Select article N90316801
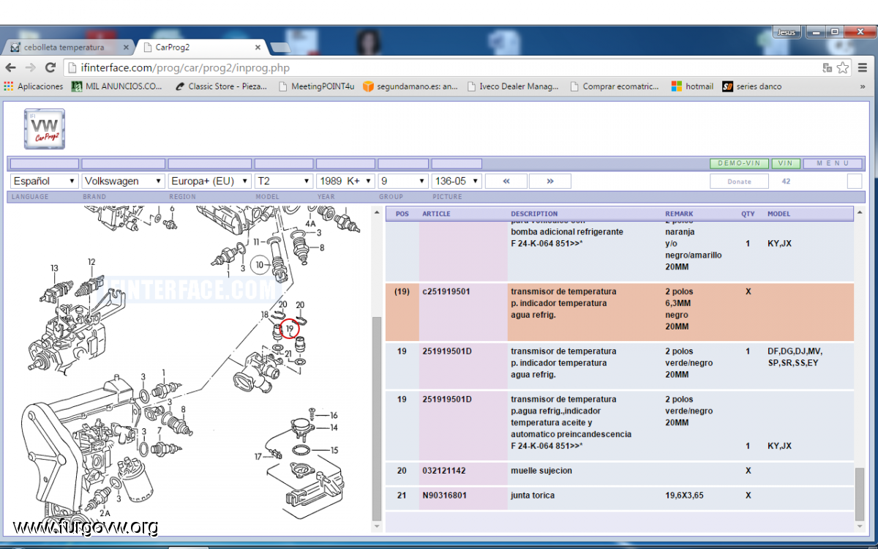Viewport: 878px width, 549px height. 444,496
